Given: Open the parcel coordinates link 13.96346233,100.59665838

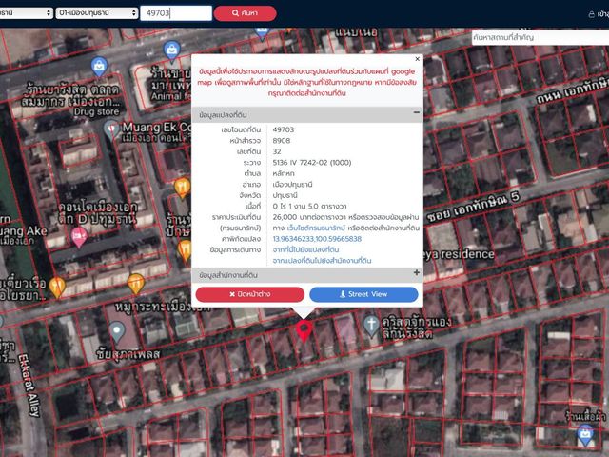Looking at the screenshot, I should click(x=317, y=239).
